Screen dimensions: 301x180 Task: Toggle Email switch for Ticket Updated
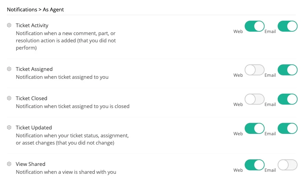pos(287,128)
